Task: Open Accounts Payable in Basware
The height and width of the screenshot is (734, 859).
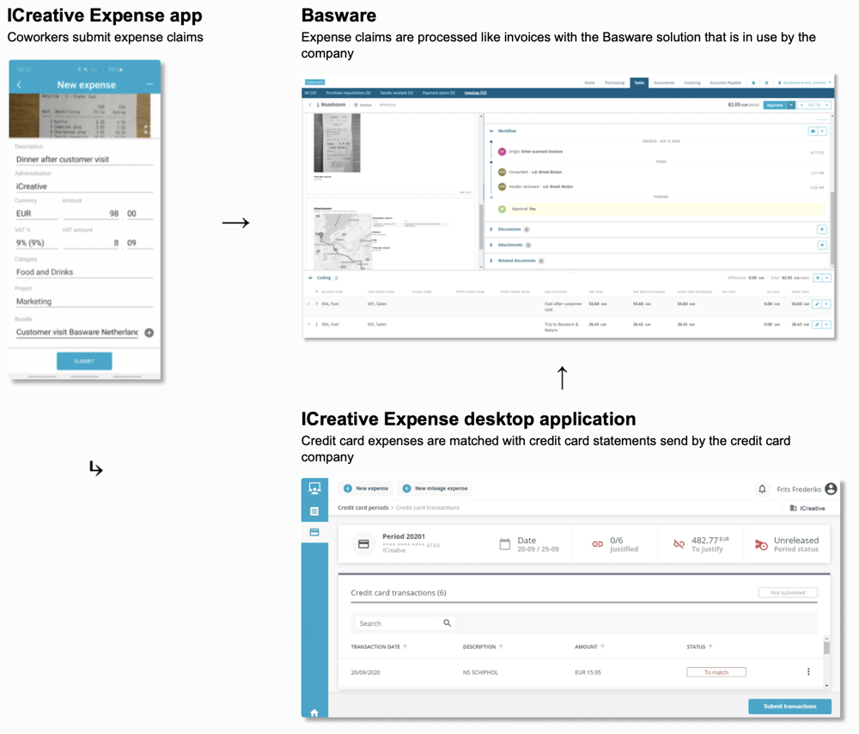Action: pyautogui.click(x=725, y=83)
